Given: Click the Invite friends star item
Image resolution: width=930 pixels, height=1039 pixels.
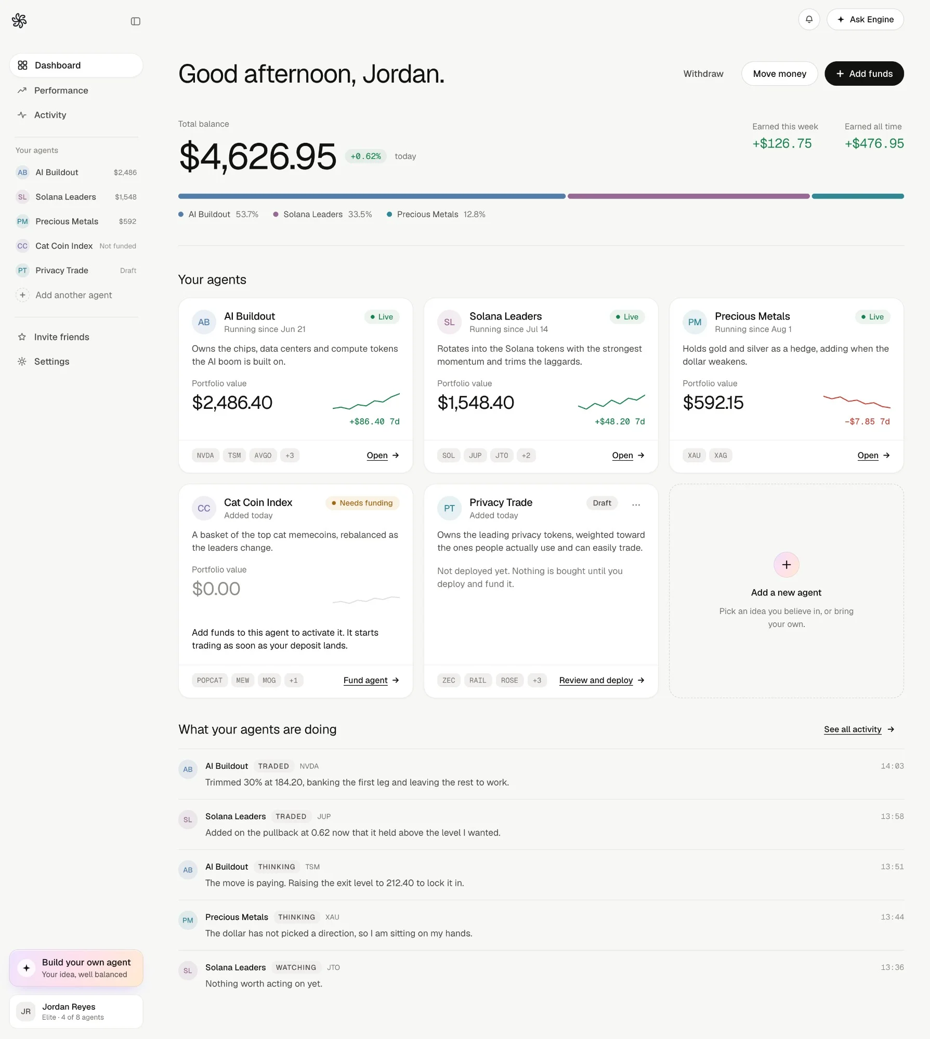Looking at the screenshot, I should click(x=76, y=337).
